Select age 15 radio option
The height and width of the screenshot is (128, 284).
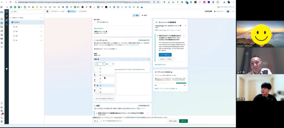point(97,75)
